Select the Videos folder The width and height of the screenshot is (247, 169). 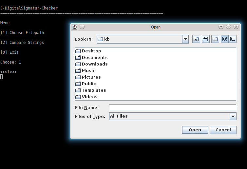pos(86,97)
